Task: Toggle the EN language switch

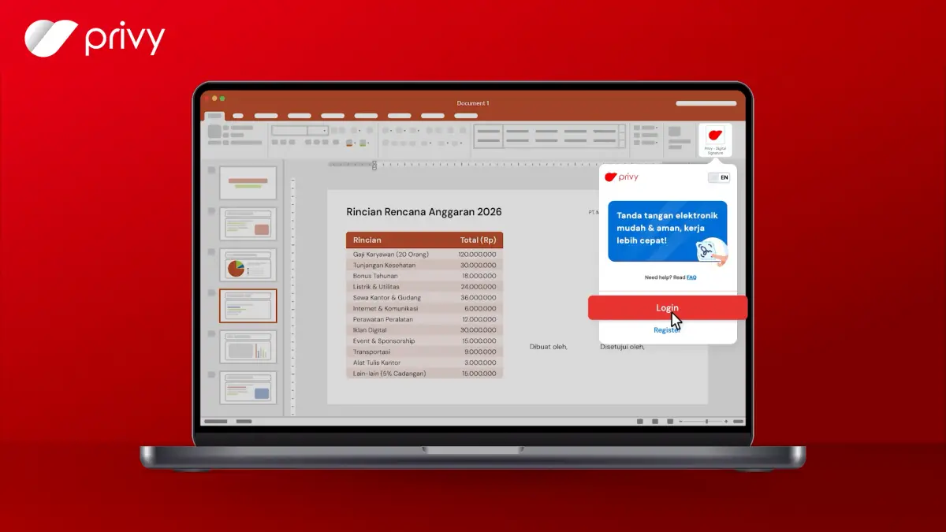Action: click(x=718, y=178)
